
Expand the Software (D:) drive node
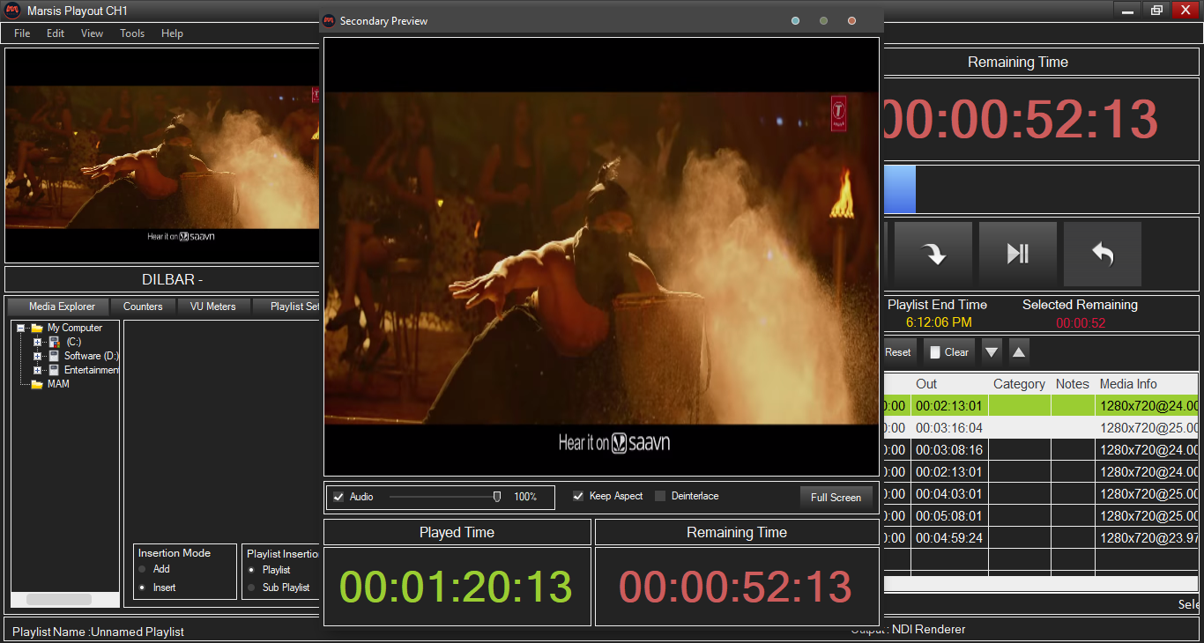[37, 356]
